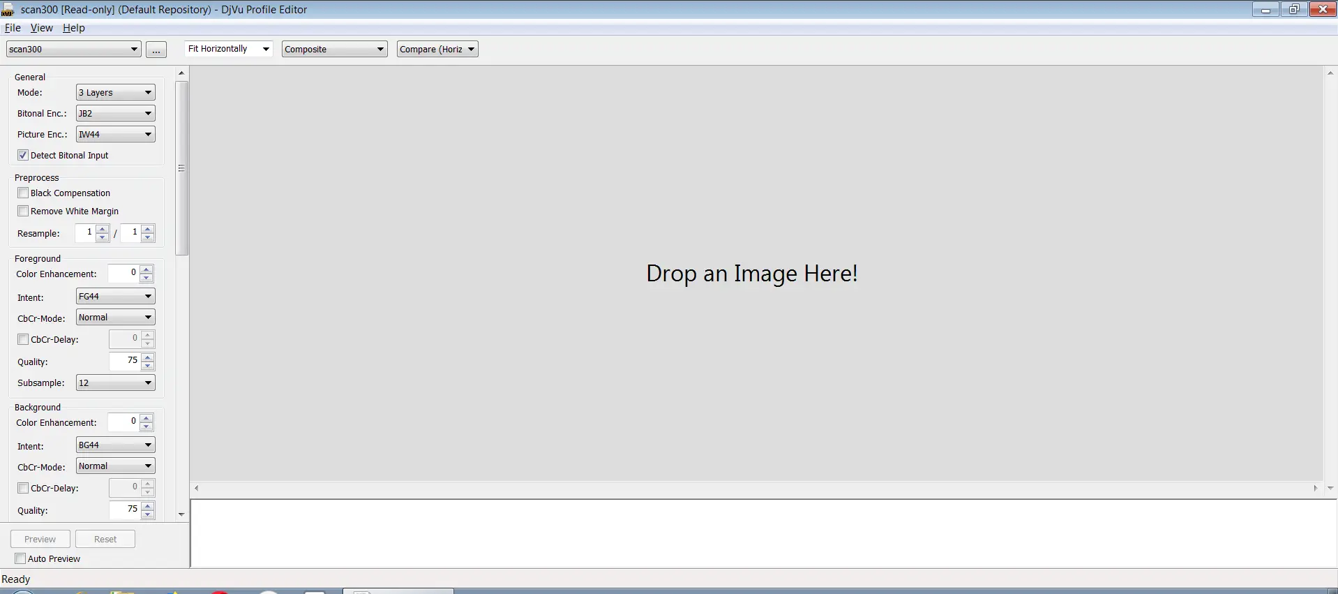1338x594 pixels.
Task: Click the Background Color Enhancement input field
Action: point(124,422)
